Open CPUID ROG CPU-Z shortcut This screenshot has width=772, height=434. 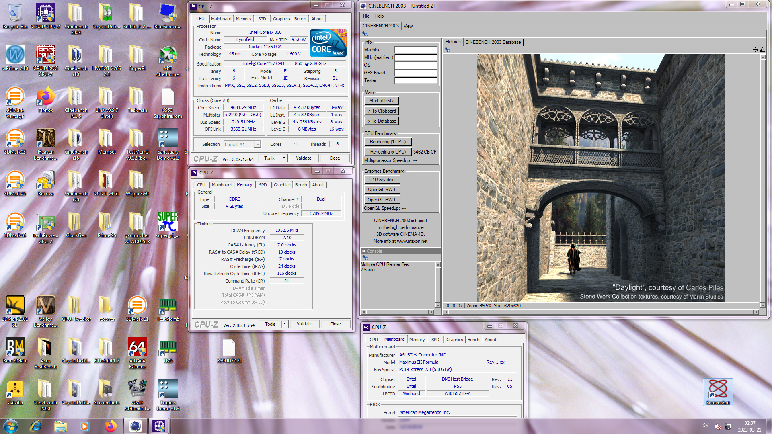46,60
